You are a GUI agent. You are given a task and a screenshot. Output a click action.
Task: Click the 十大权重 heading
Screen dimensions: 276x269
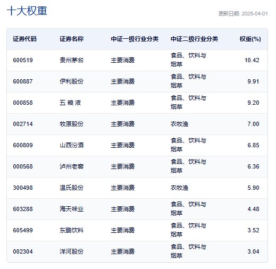(27, 11)
